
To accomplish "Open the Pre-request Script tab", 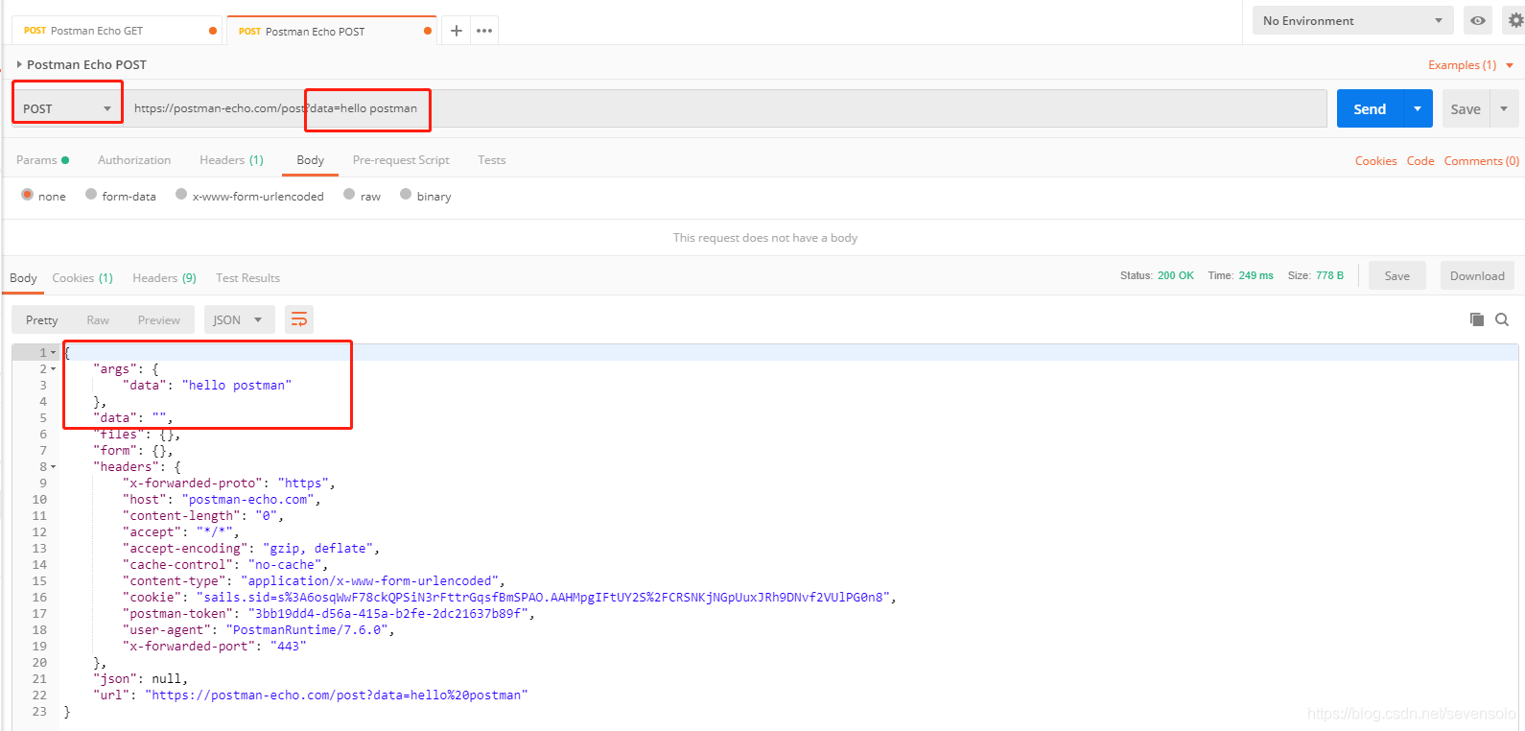I will pyautogui.click(x=401, y=160).
